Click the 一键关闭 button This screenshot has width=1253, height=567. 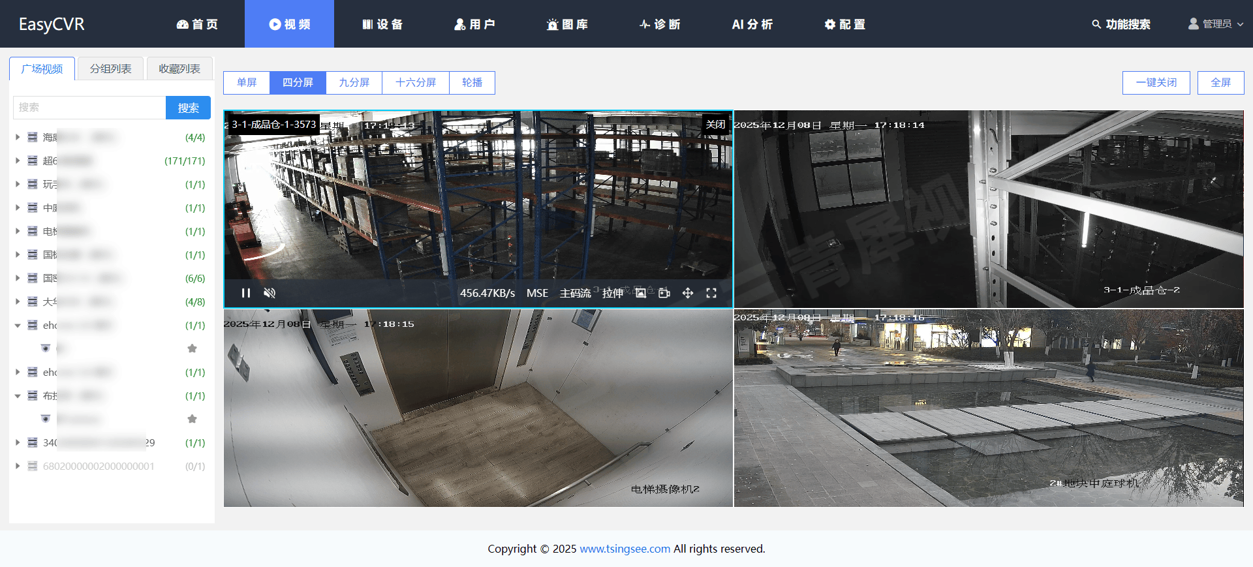click(x=1156, y=83)
